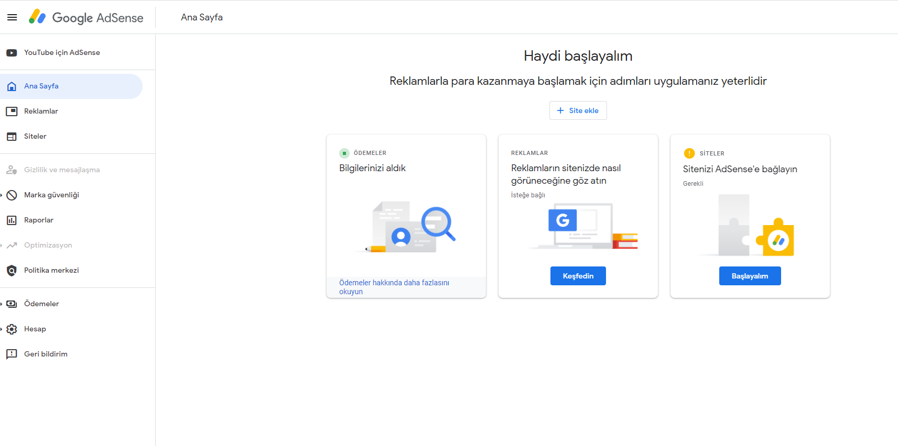Select Ana Sayfa in the sidebar
The width and height of the screenshot is (898, 446).
(x=71, y=86)
